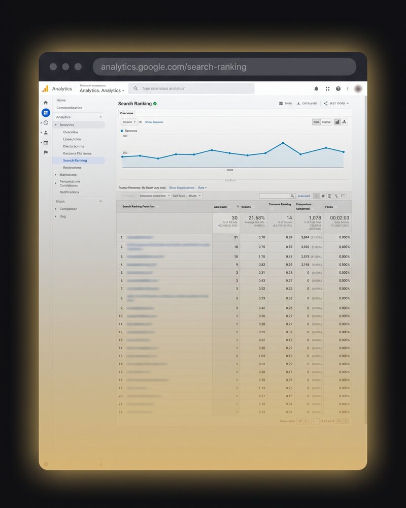Open the share options dropdown arrow

pos(348,103)
